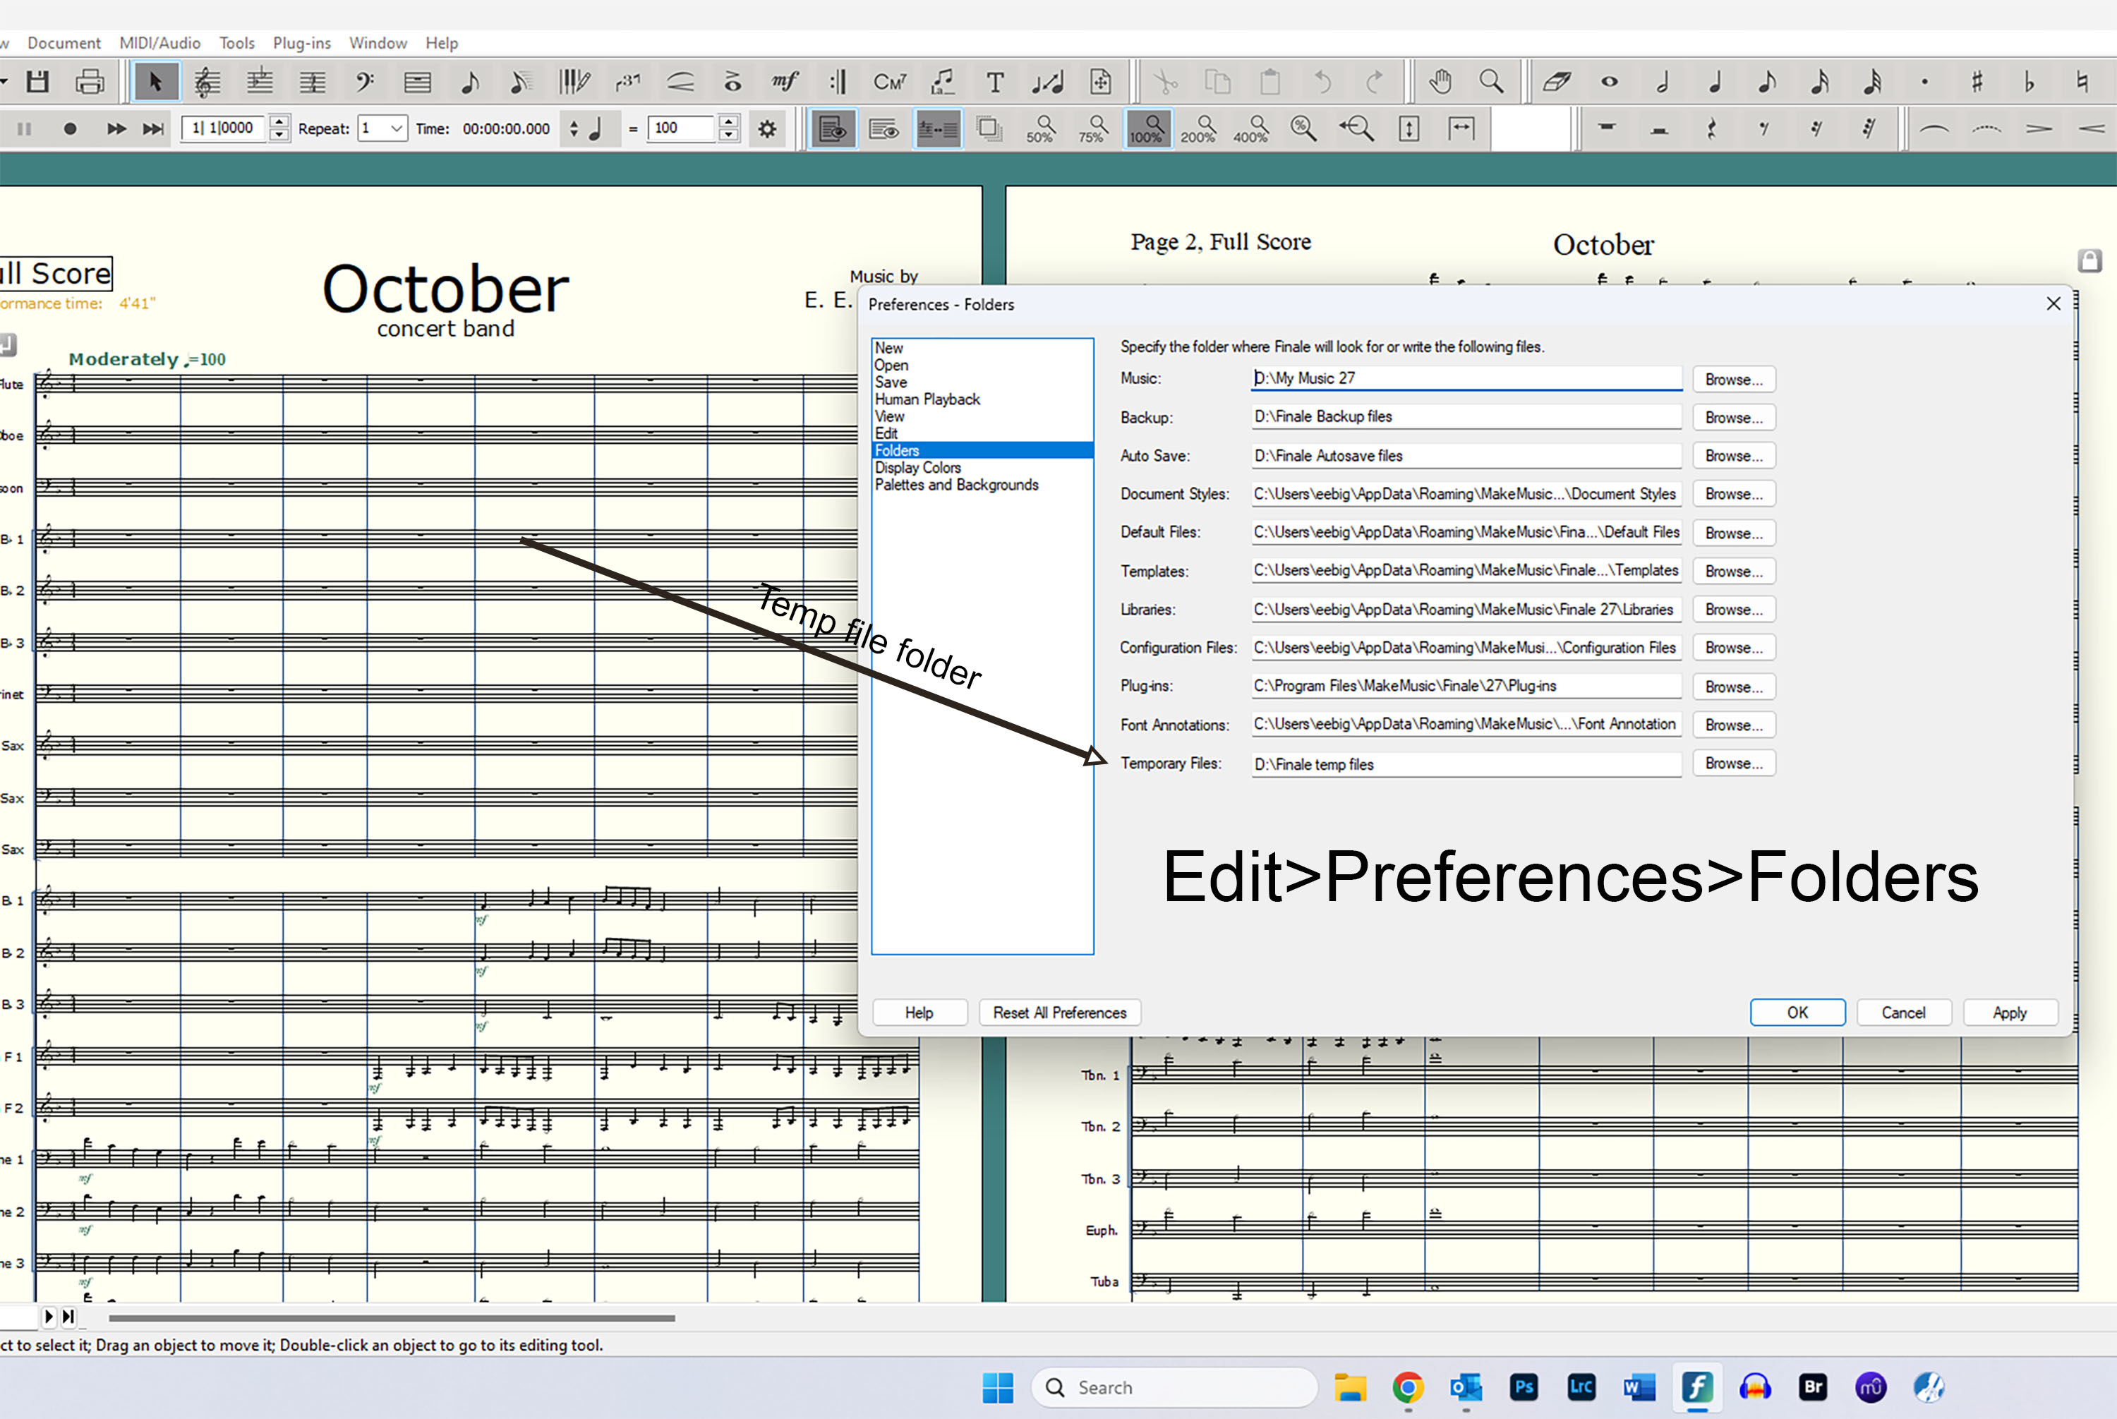Screen dimensions: 2117x1419
Task: Select Human Playback in preferences list
Action: point(927,399)
